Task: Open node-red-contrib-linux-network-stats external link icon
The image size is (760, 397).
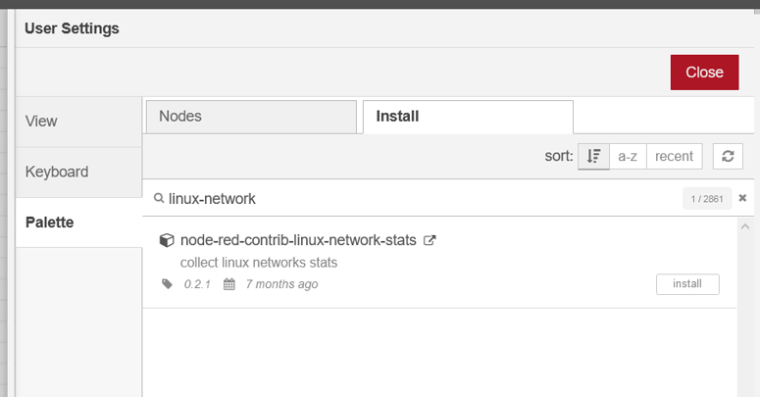Action: pos(430,240)
